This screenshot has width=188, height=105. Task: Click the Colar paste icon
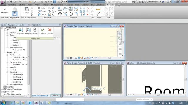tap(27, 9)
